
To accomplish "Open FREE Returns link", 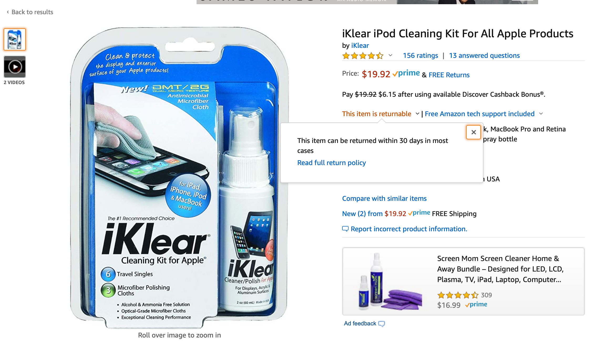I will pos(449,75).
